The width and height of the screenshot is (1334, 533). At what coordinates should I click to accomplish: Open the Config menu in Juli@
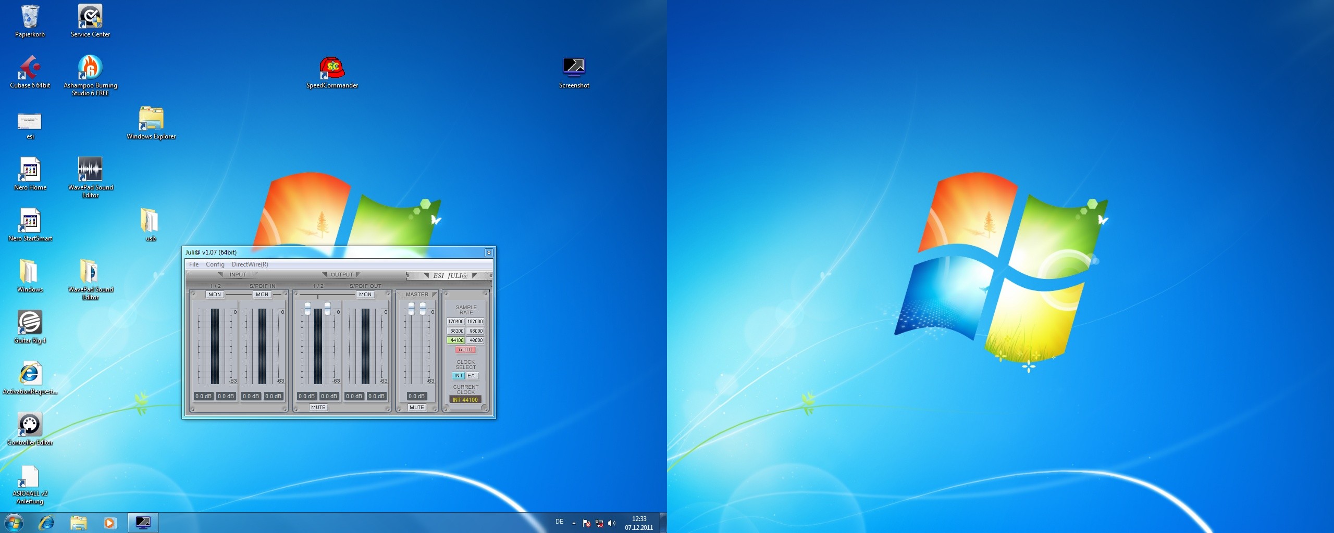(x=215, y=264)
